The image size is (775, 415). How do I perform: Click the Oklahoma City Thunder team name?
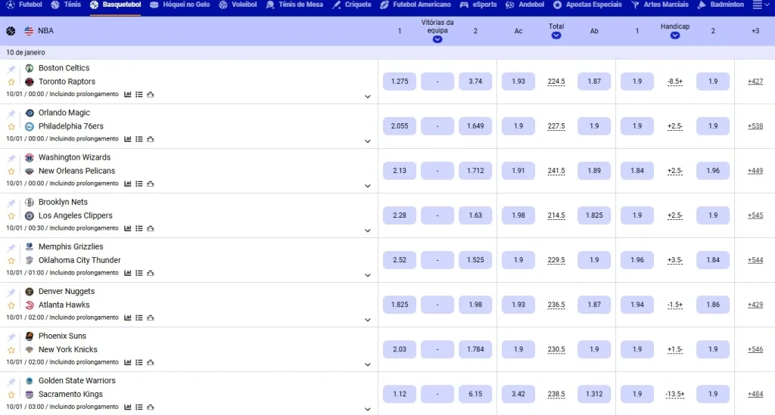[79, 260]
